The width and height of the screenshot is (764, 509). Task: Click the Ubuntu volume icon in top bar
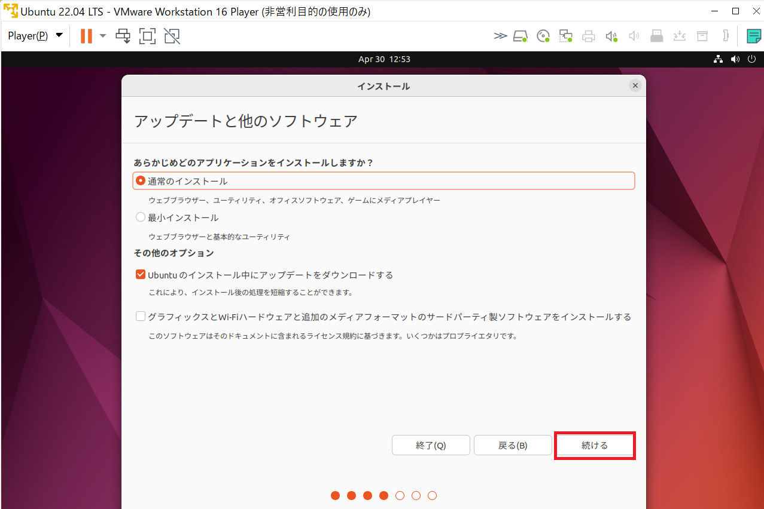[735, 59]
